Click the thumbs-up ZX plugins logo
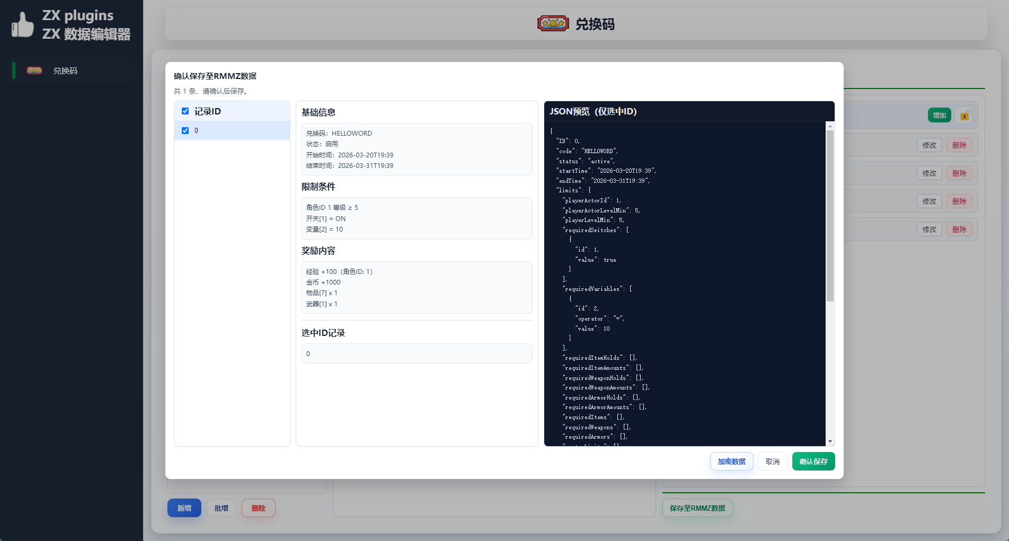Viewport: 1009px width, 541px height. point(23,25)
